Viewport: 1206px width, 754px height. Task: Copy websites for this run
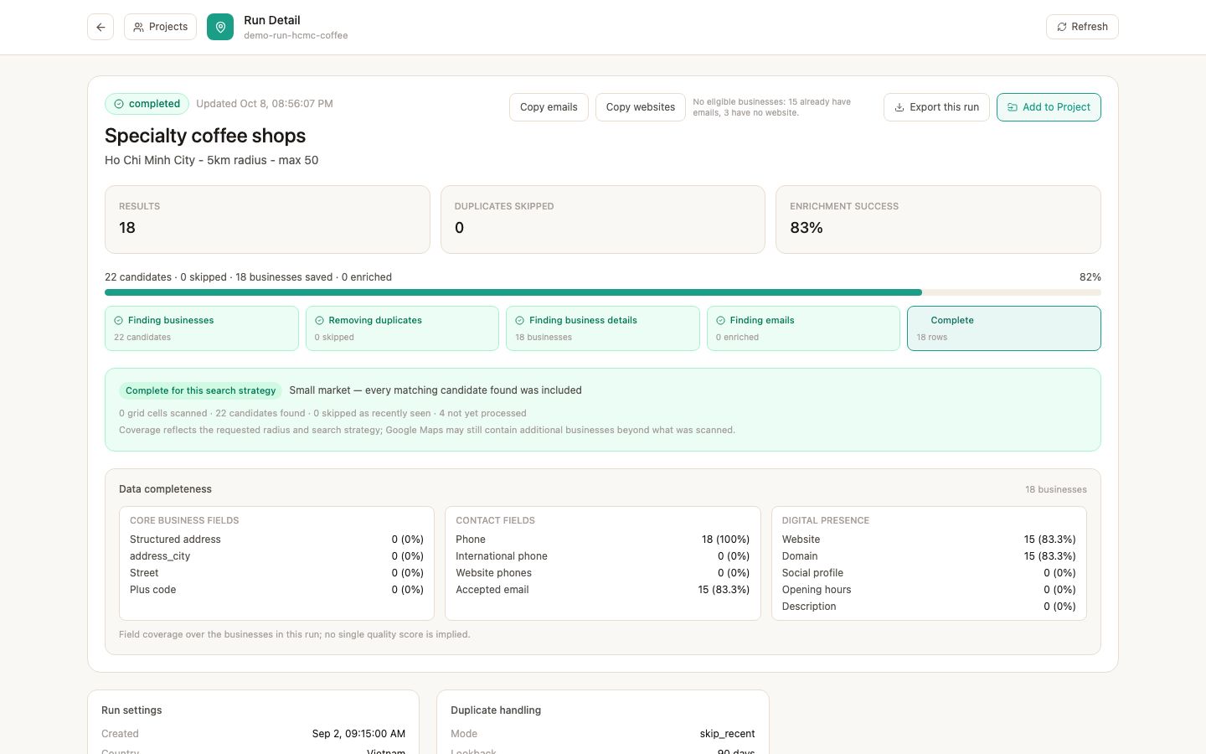(641, 107)
